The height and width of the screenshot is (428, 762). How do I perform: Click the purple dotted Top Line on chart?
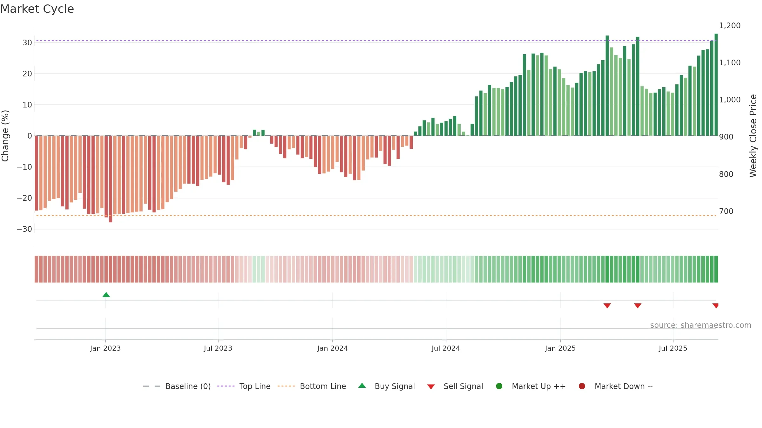pyautogui.click(x=376, y=40)
